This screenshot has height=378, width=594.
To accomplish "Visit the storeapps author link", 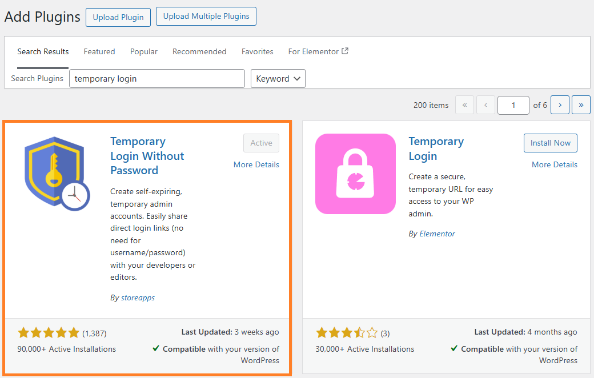I will click(x=138, y=297).
